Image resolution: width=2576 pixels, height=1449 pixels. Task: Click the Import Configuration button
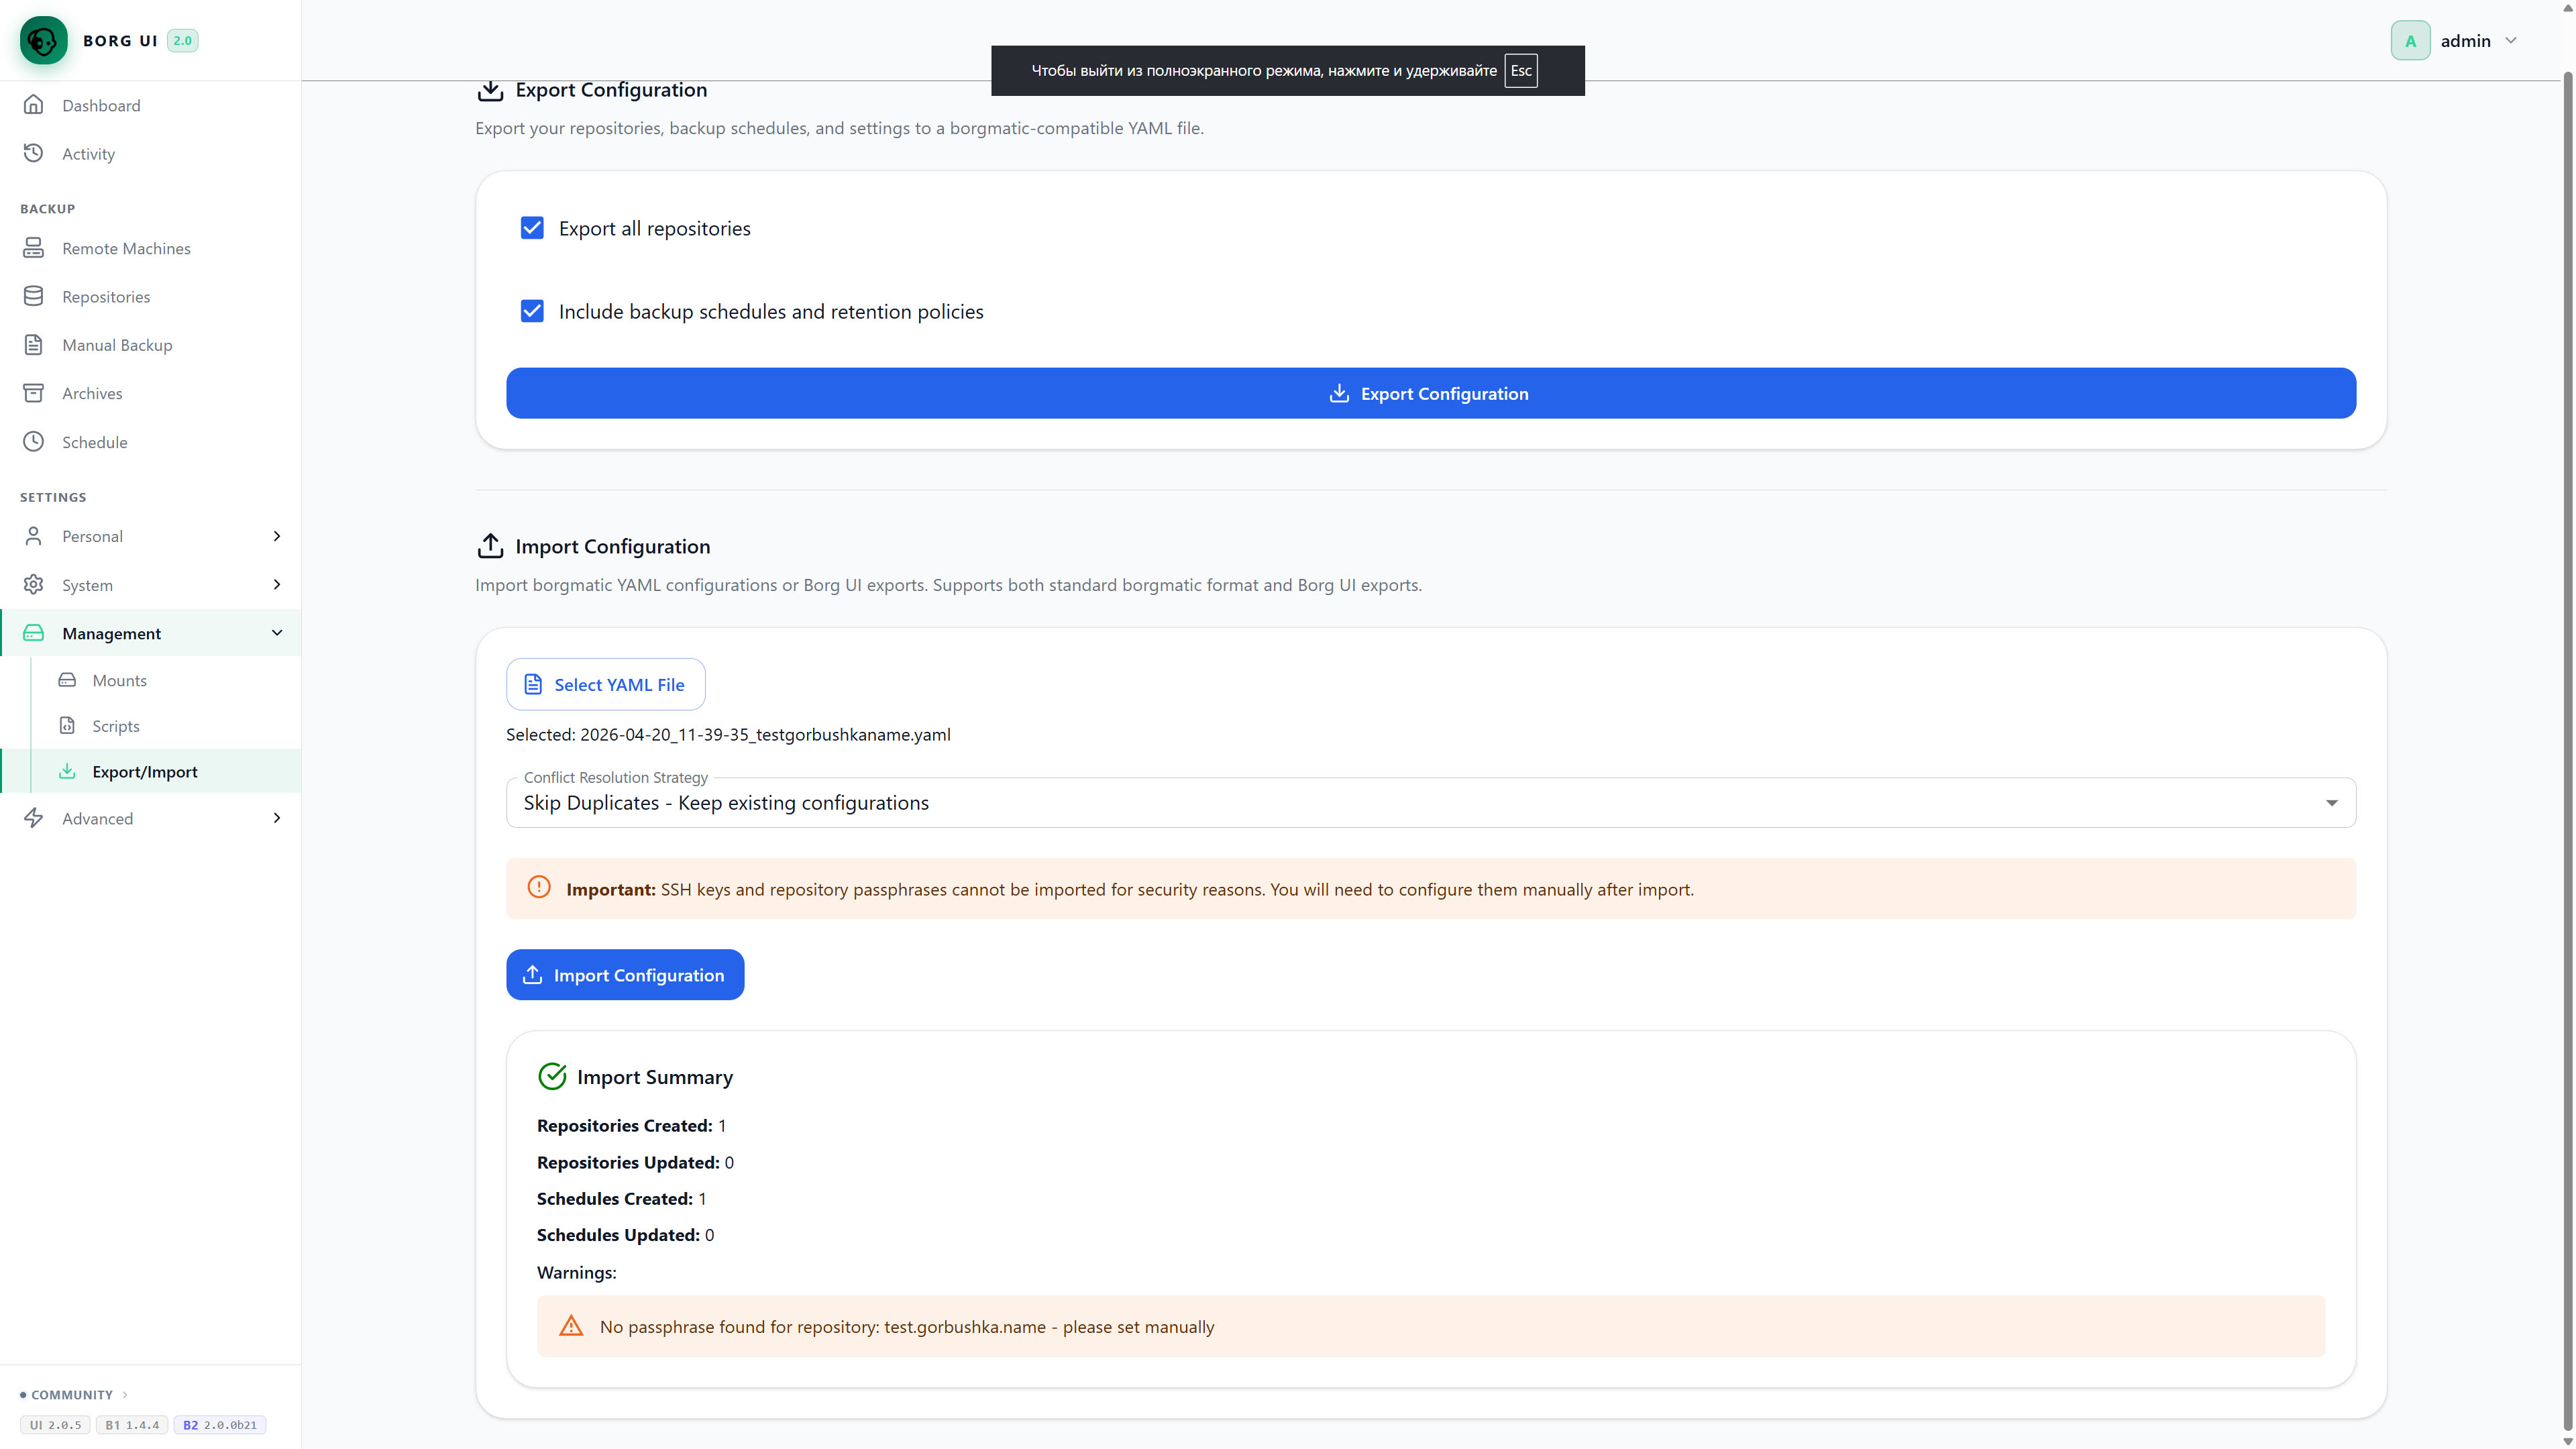point(625,975)
